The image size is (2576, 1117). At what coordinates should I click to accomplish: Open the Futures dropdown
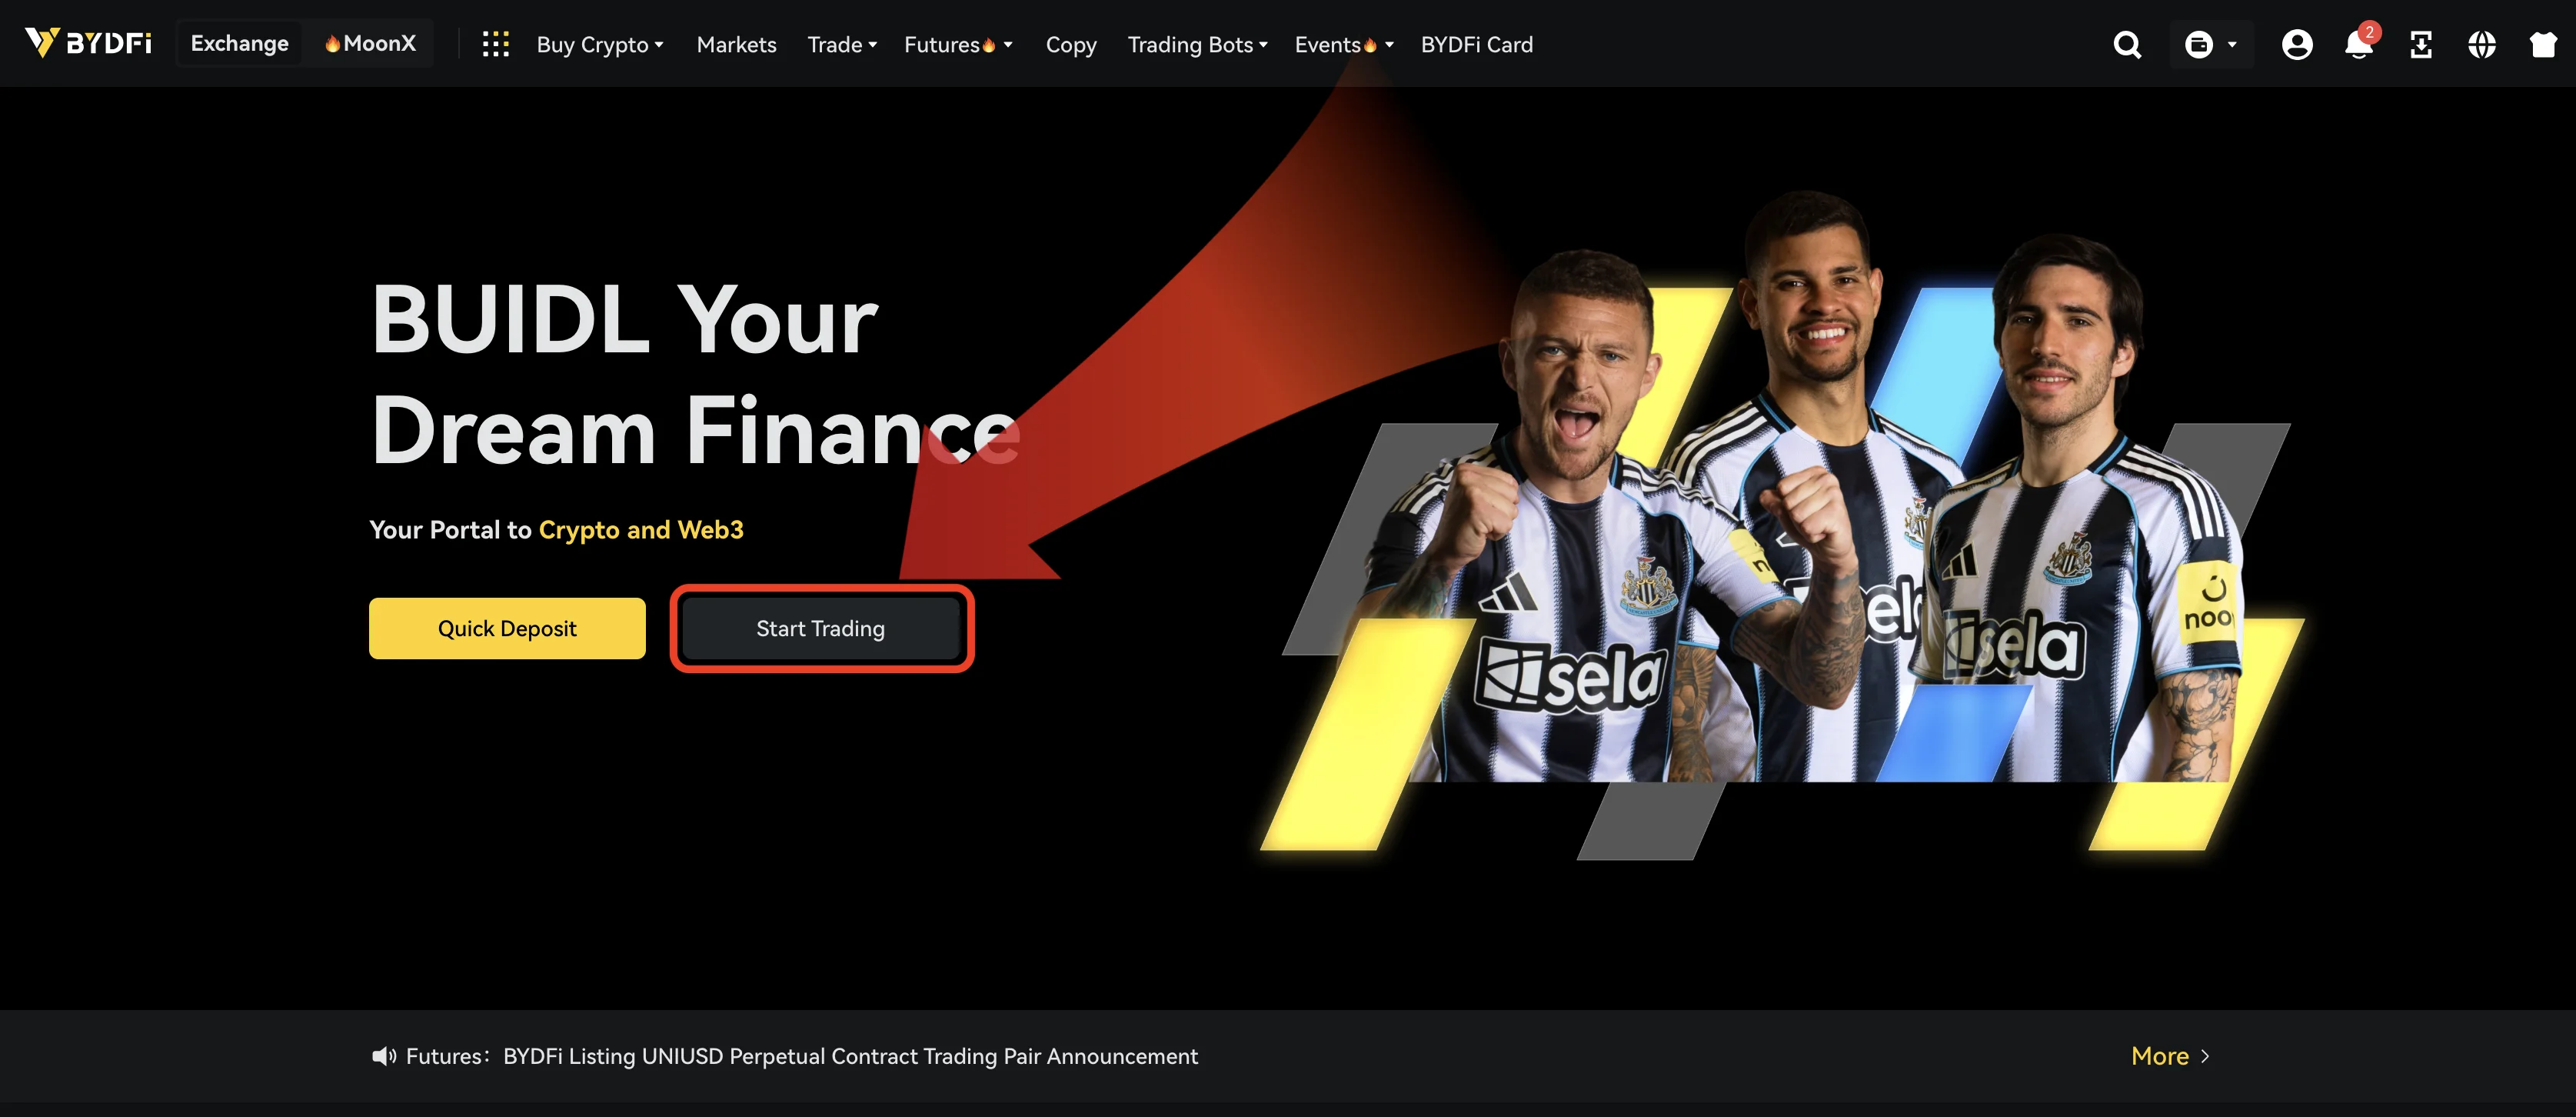(958, 44)
